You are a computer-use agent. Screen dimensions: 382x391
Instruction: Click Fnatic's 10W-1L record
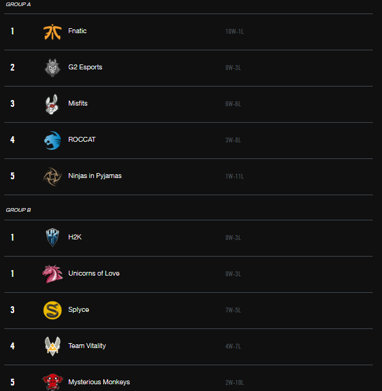coord(234,31)
